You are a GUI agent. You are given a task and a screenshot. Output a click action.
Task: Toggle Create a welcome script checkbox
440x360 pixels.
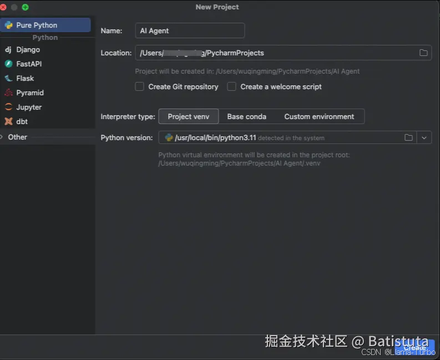(231, 86)
